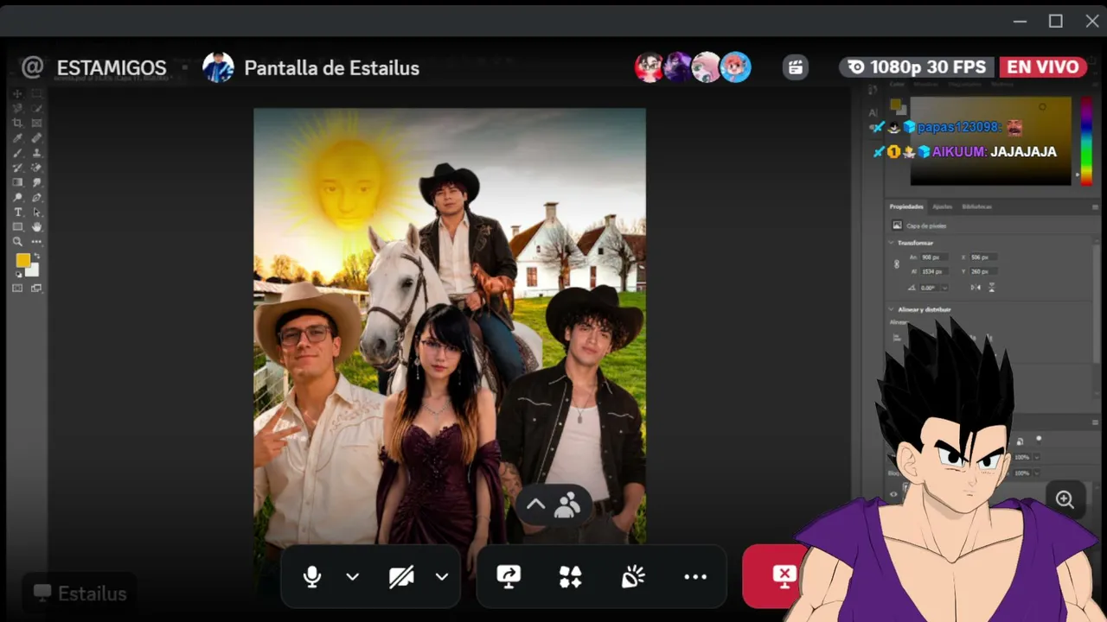Select the Pen tool
The image size is (1107, 622).
pos(37,197)
